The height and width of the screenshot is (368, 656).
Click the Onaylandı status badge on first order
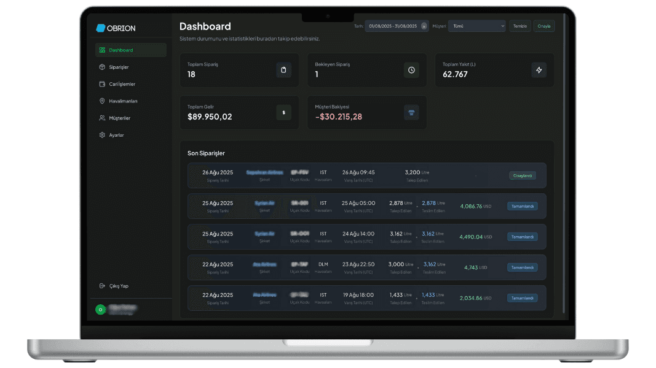(522, 175)
